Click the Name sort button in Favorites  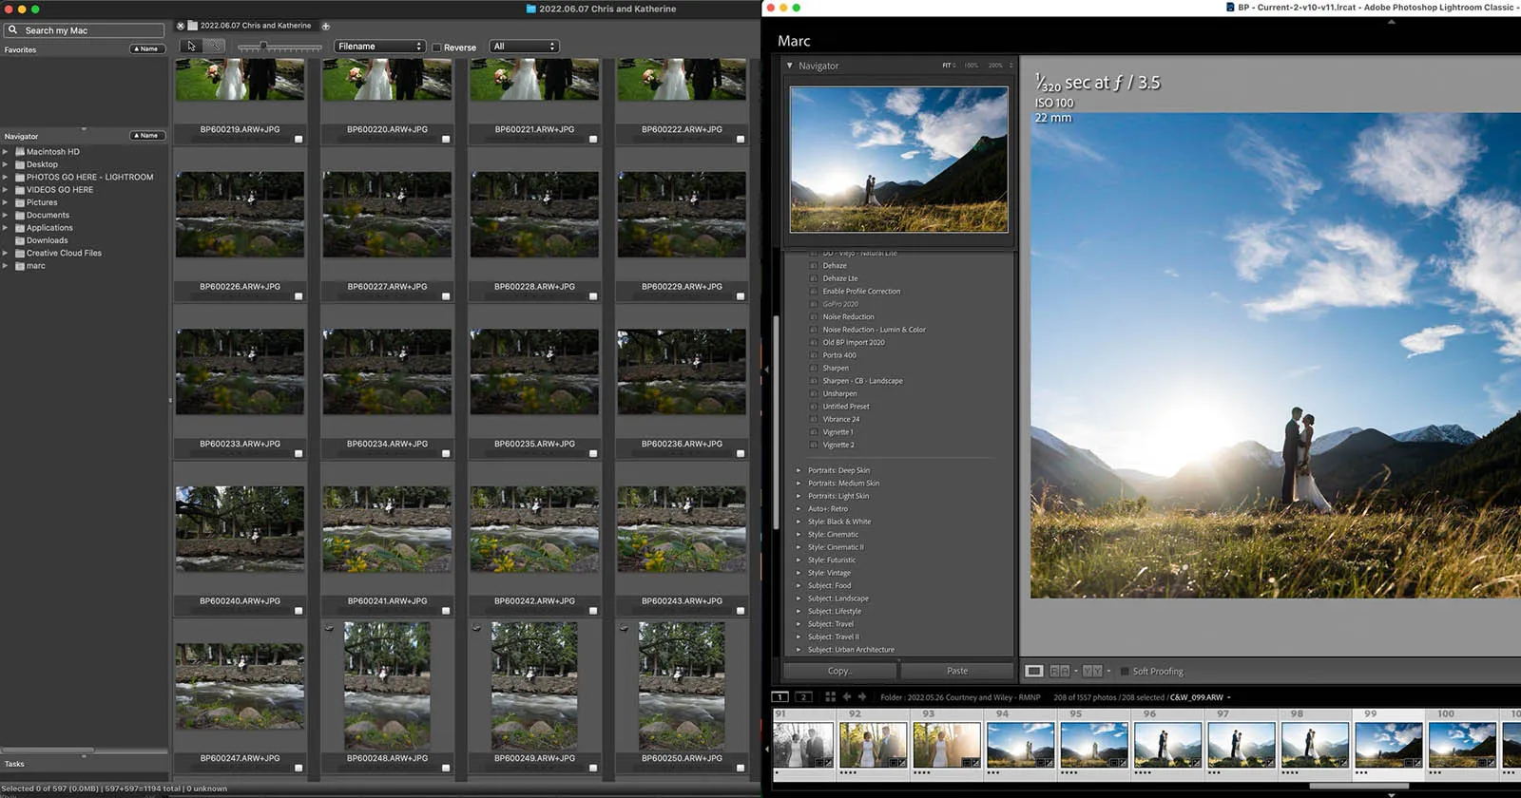coord(147,49)
